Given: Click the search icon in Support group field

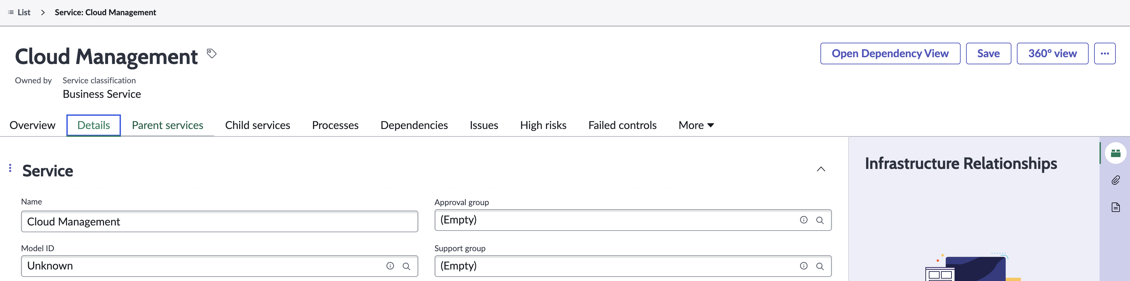Looking at the screenshot, I should point(819,266).
